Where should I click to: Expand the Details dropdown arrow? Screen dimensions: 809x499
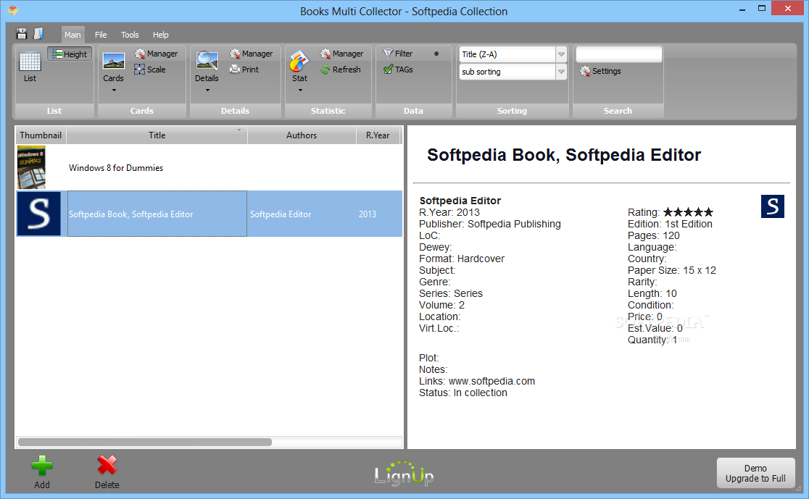click(207, 91)
